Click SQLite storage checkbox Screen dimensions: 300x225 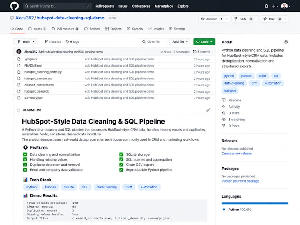click(121, 154)
